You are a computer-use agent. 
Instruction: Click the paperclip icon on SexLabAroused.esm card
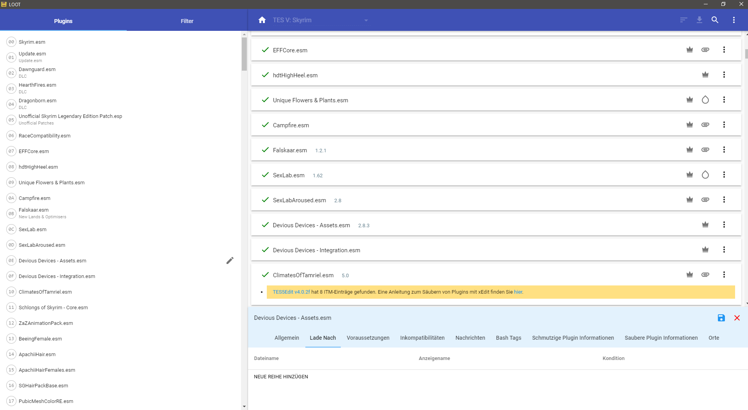[705, 200]
